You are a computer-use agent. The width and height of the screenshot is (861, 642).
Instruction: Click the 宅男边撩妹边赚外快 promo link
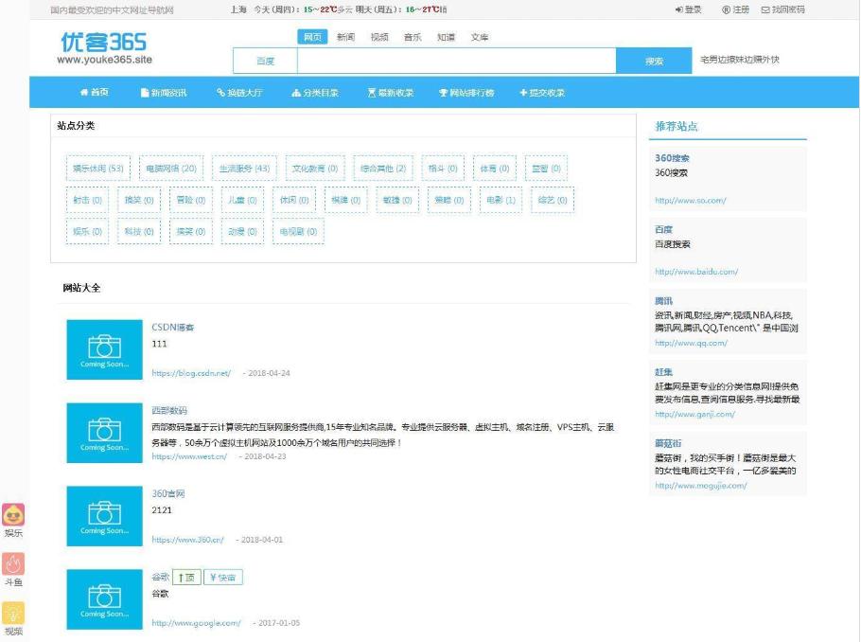pos(740,60)
